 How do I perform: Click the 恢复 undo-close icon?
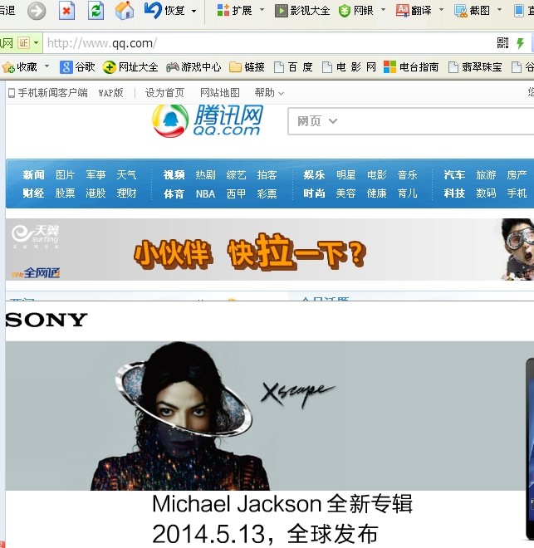(154, 11)
